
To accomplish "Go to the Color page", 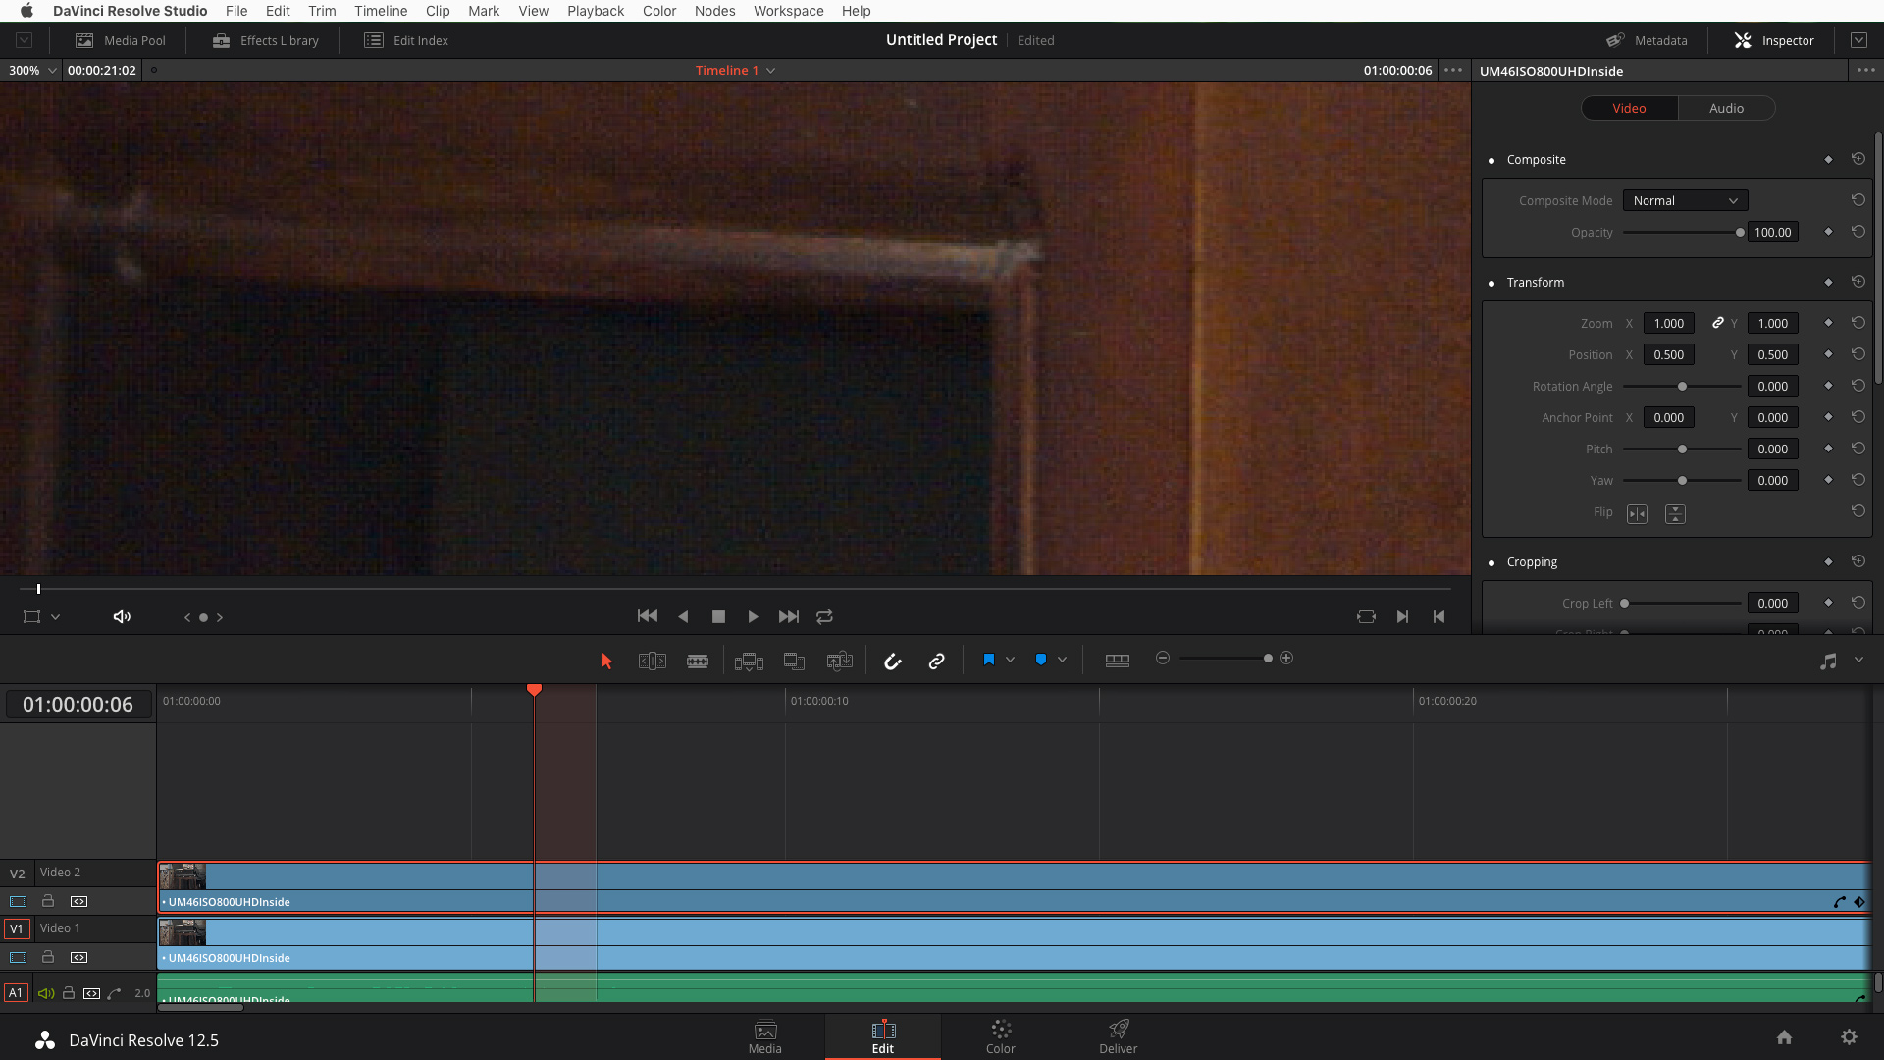I will (x=1000, y=1036).
